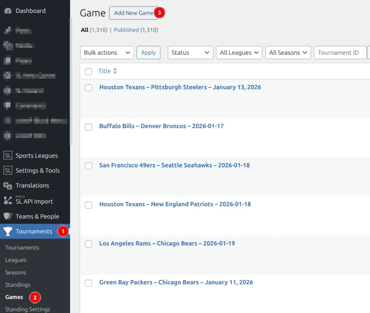Open the Dashboard gauge icon

(8, 11)
